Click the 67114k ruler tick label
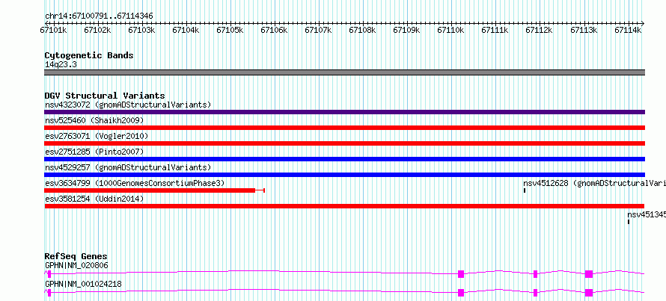 click(628, 30)
